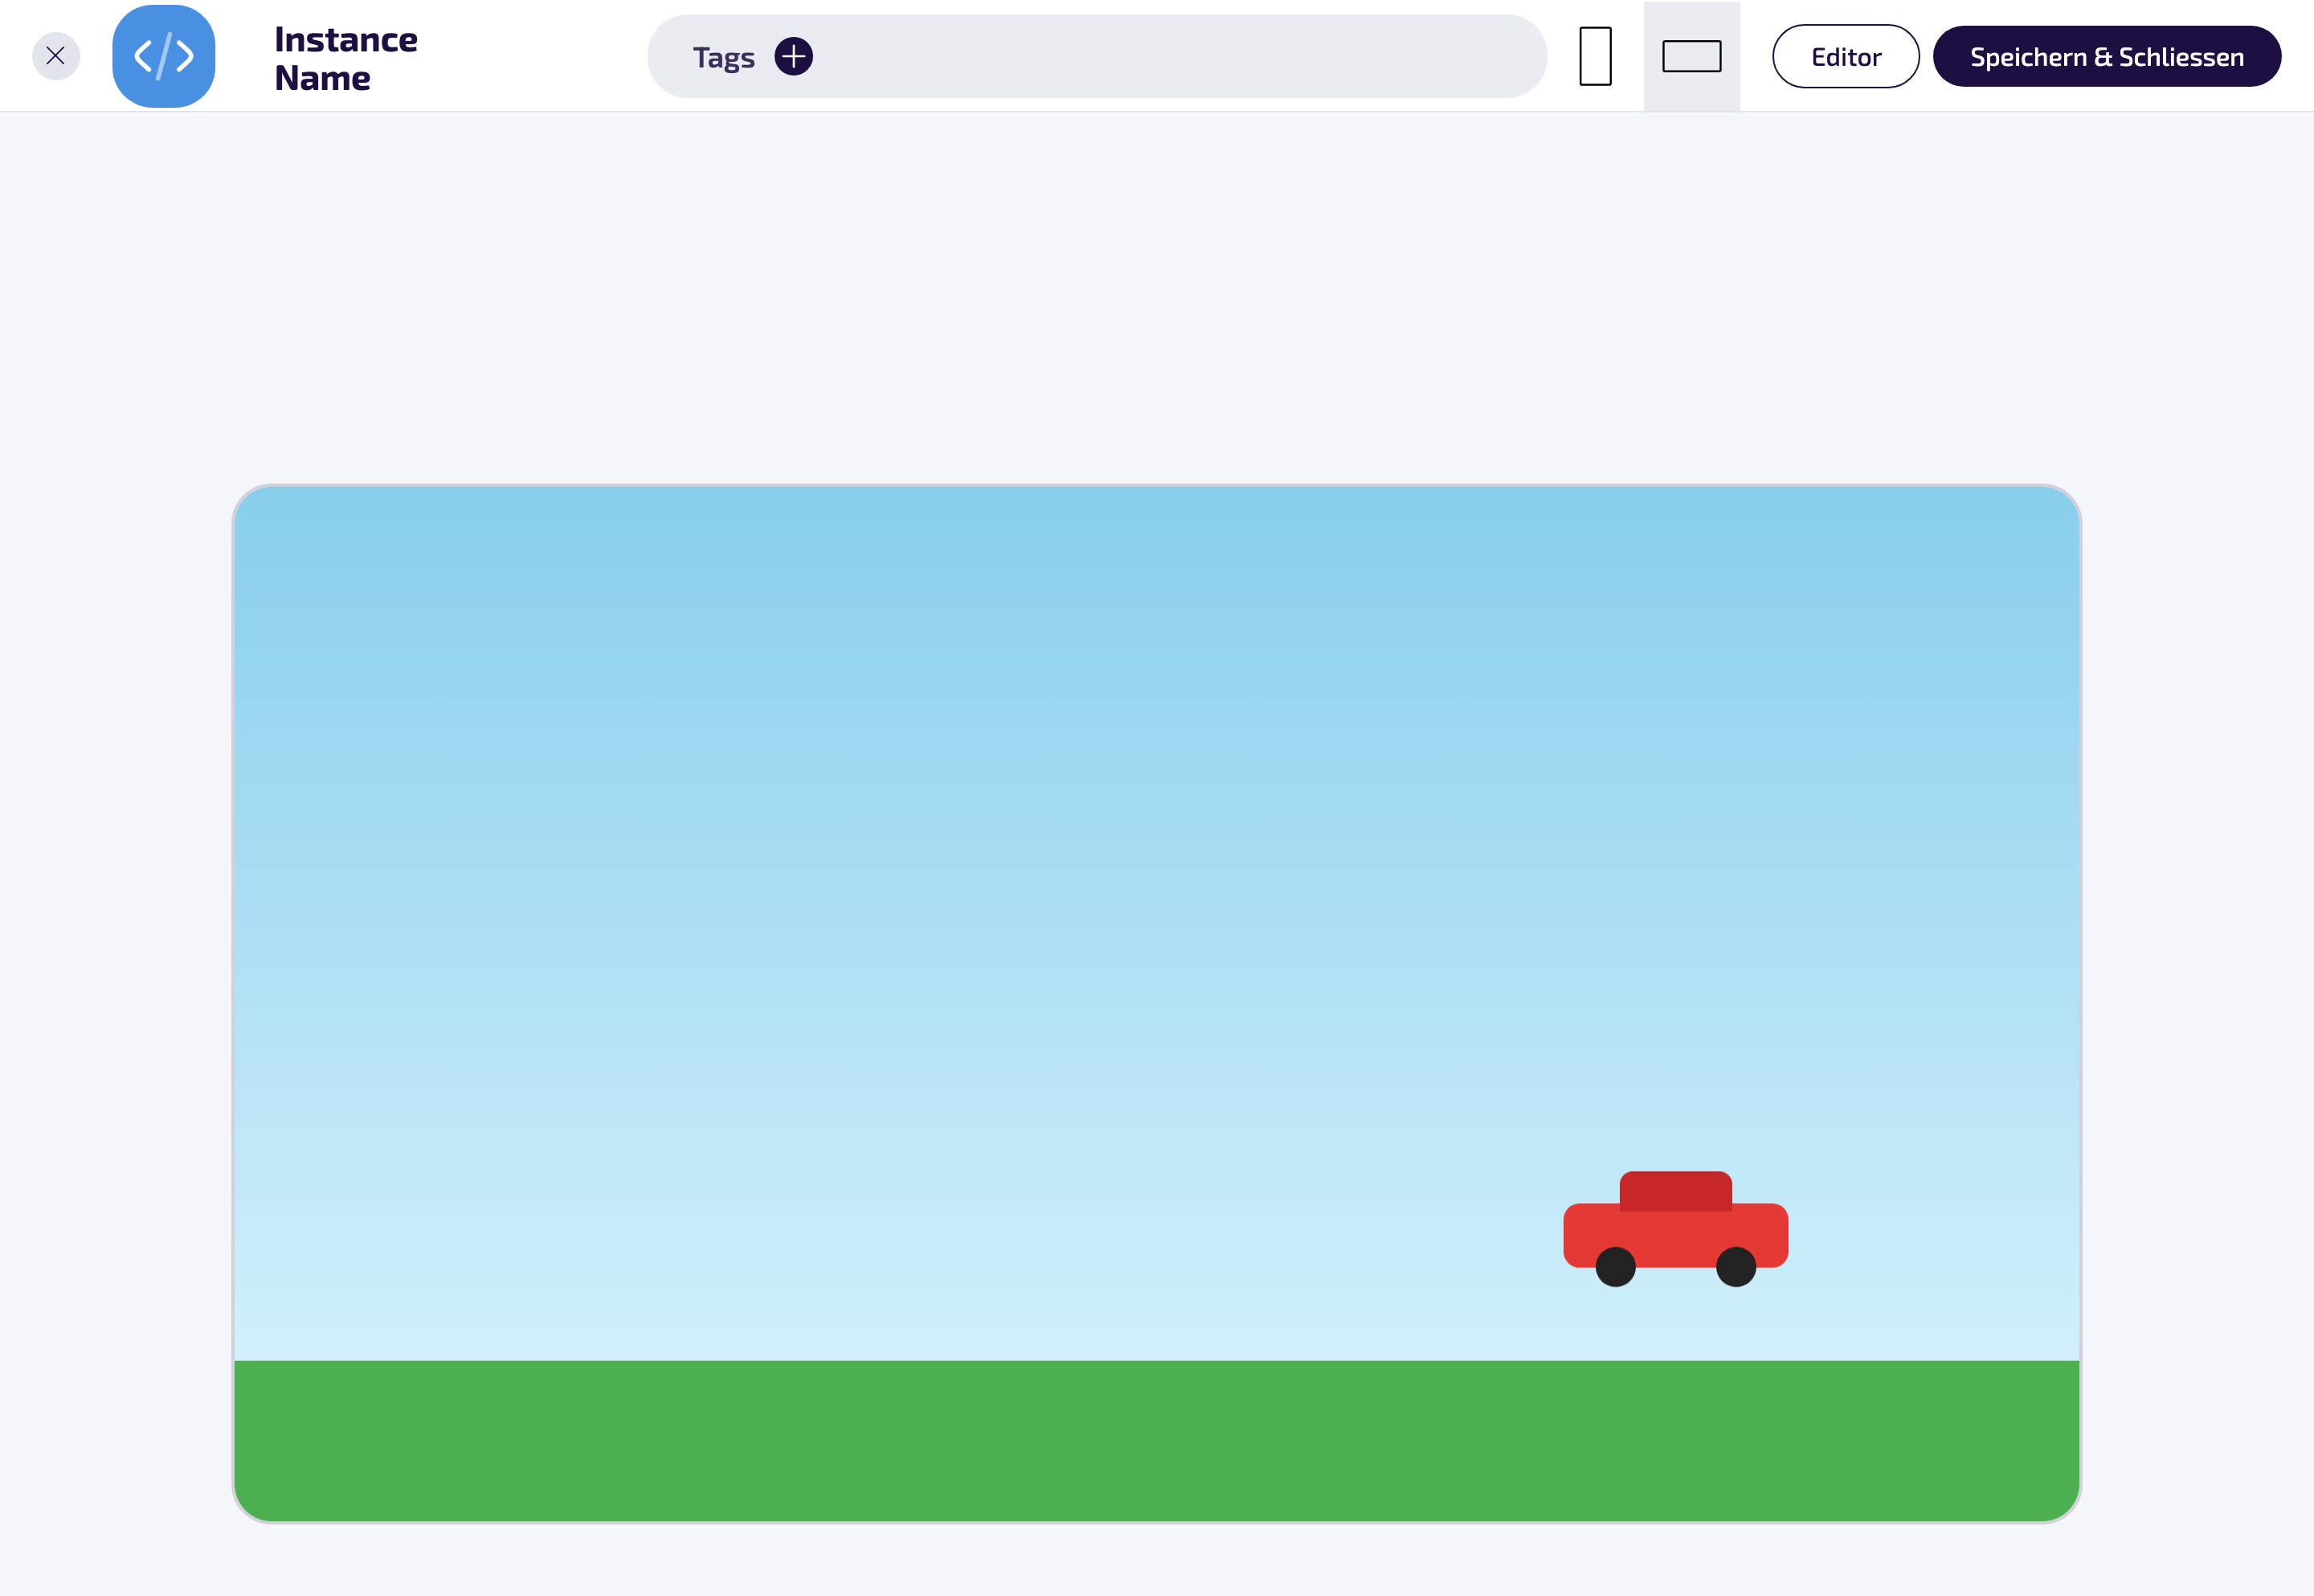Click the blue code brackets icon
2314x1596 pixels.
(x=164, y=56)
